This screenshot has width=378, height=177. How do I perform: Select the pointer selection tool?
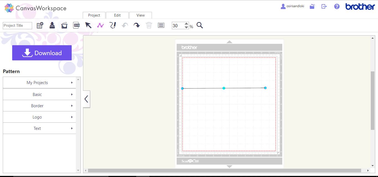[x=89, y=25]
